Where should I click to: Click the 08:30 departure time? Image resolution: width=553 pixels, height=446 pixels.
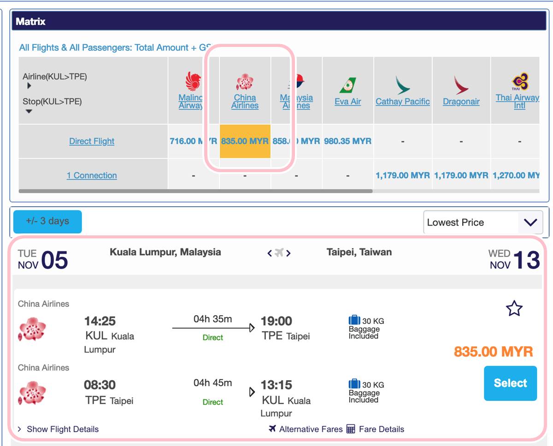(x=100, y=385)
